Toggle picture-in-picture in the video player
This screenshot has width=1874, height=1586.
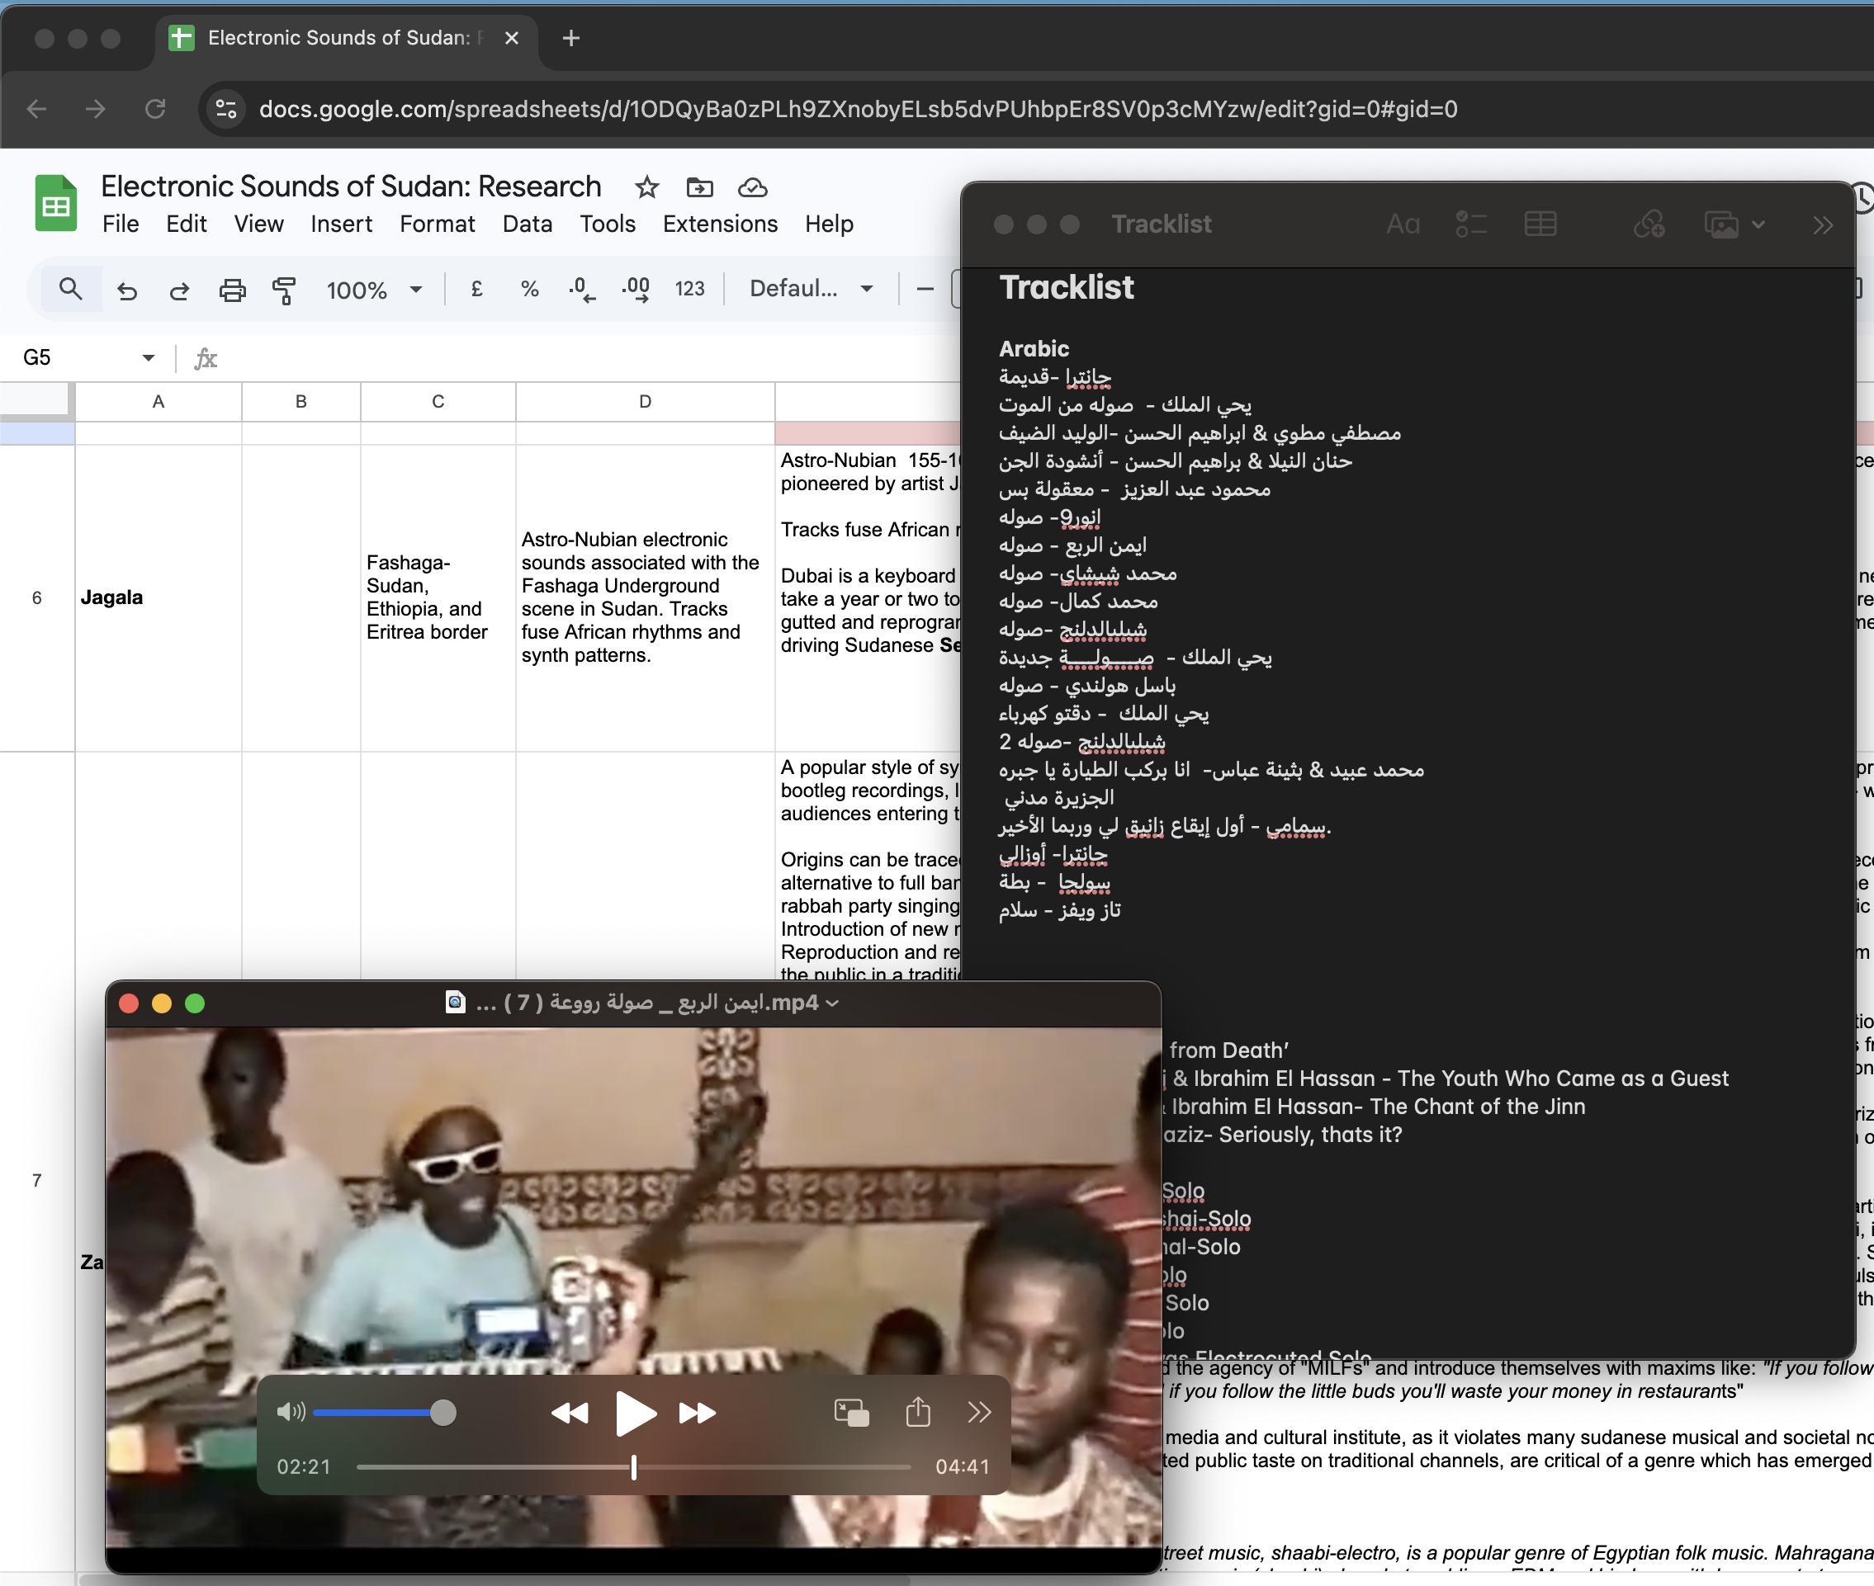[850, 1412]
